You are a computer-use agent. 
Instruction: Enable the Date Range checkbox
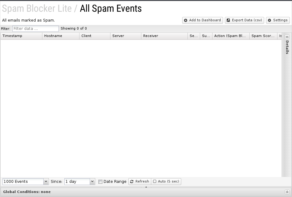click(x=100, y=182)
